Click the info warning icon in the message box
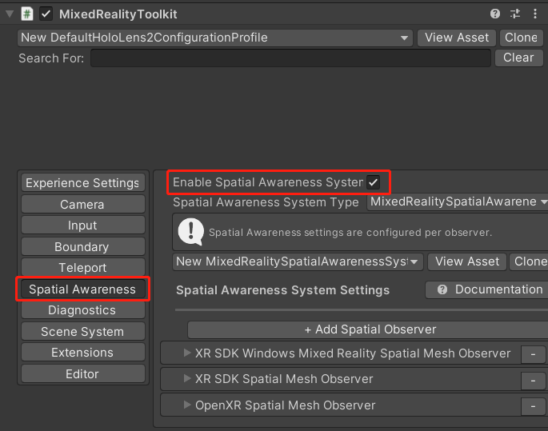The height and width of the screenshot is (431, 548). coord(190,232)
